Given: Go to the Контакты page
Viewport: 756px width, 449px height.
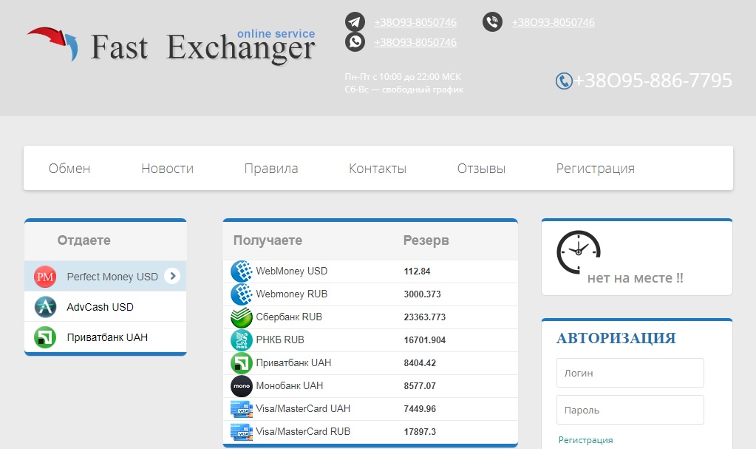Looking at the screenshot, I should tap(378, 169).
